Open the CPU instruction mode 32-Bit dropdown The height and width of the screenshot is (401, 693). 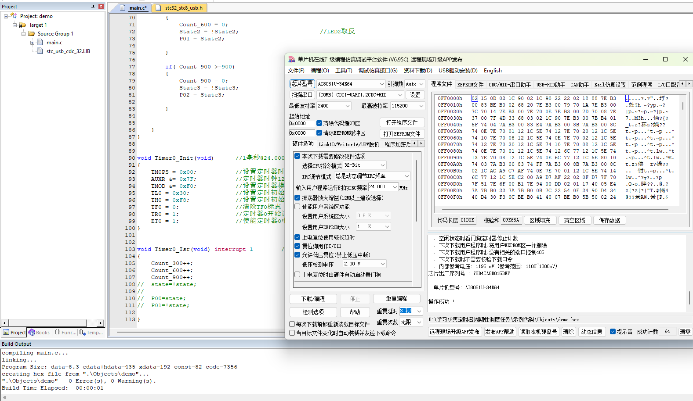pos(382,165)
